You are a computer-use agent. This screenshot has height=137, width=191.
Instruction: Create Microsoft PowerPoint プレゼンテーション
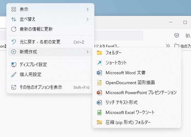pos(137,93)
